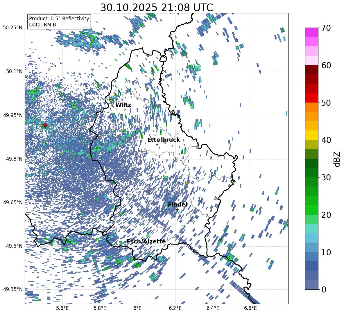Click the 60 tick on the colorbar
Image resolution: width=344 pixels, height=314 pixels.
326,65
